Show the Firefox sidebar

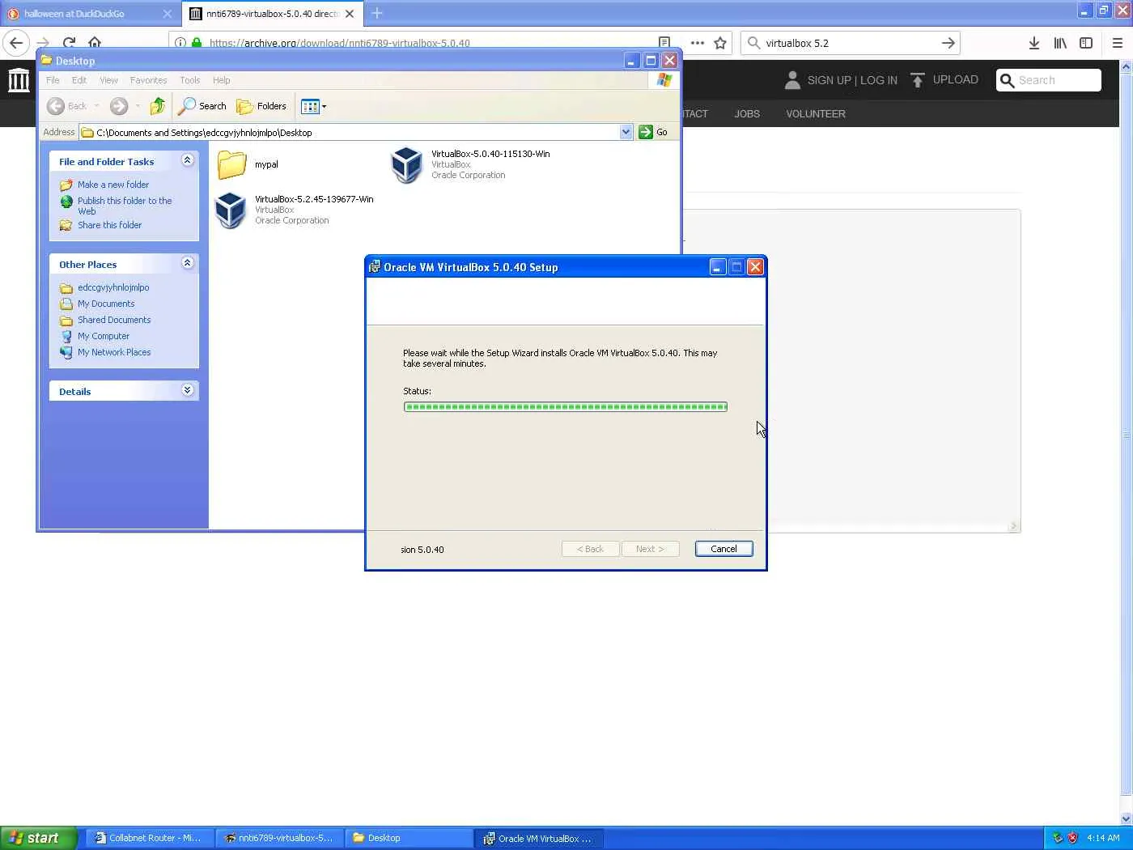pyautogui.click(x=1086, y=43)
